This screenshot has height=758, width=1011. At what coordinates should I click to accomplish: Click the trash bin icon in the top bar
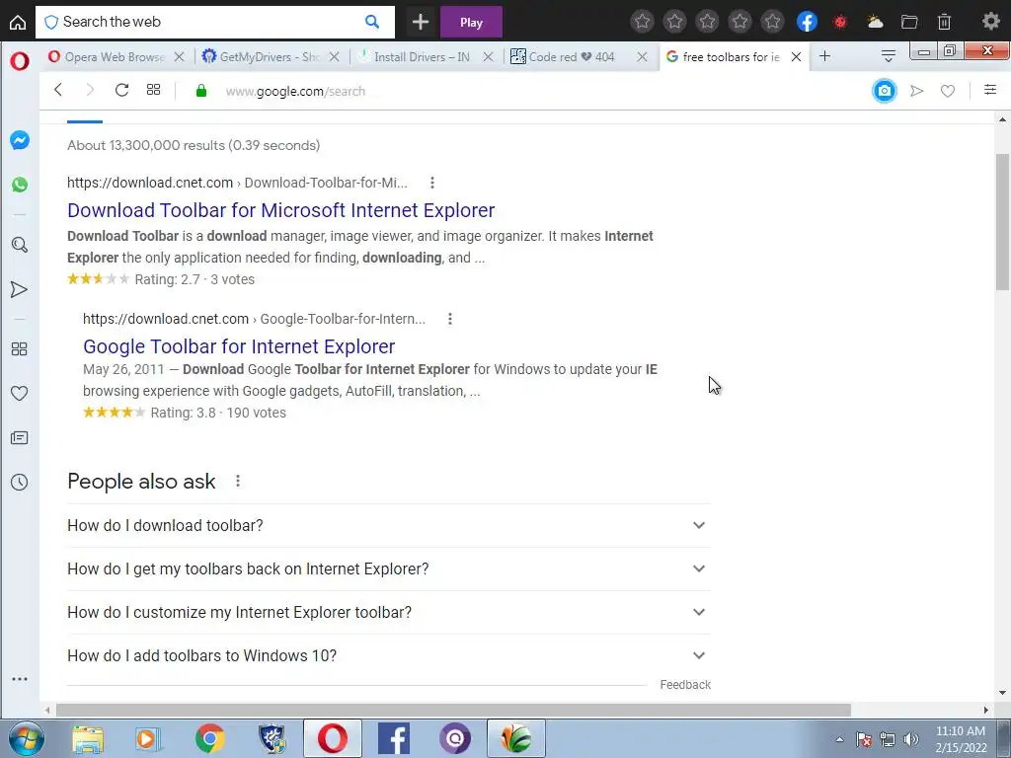pyautogui.click(x=944, y=22)
